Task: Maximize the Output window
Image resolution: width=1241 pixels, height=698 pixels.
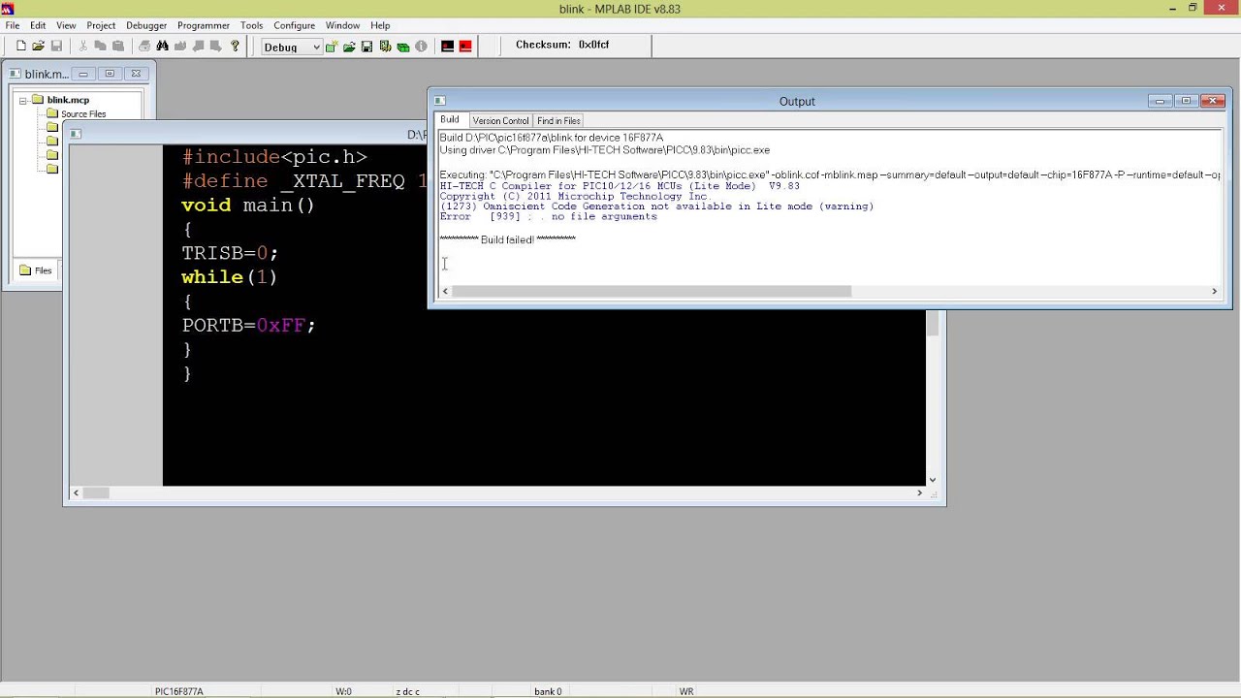Action: 1186,101
